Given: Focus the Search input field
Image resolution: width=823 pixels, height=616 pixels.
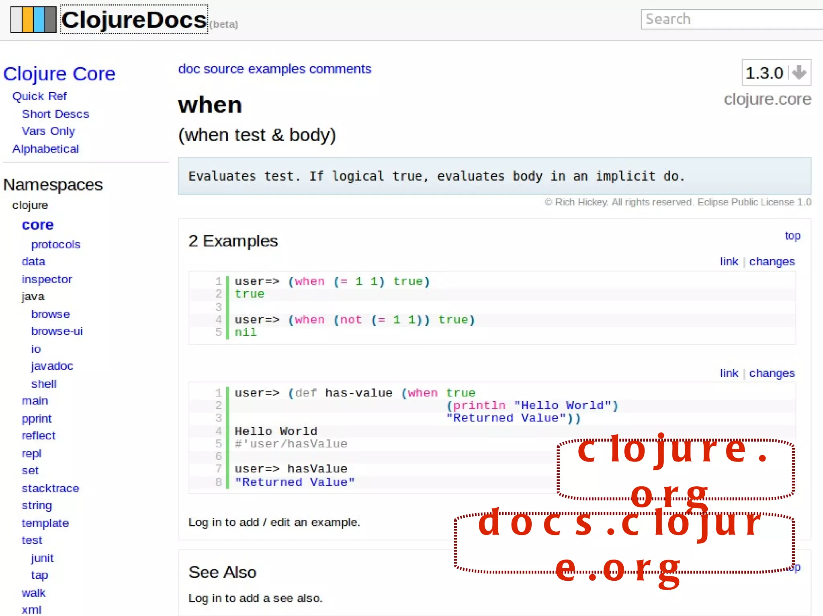Looking at the screenshot, I should [x=731, y=19].
